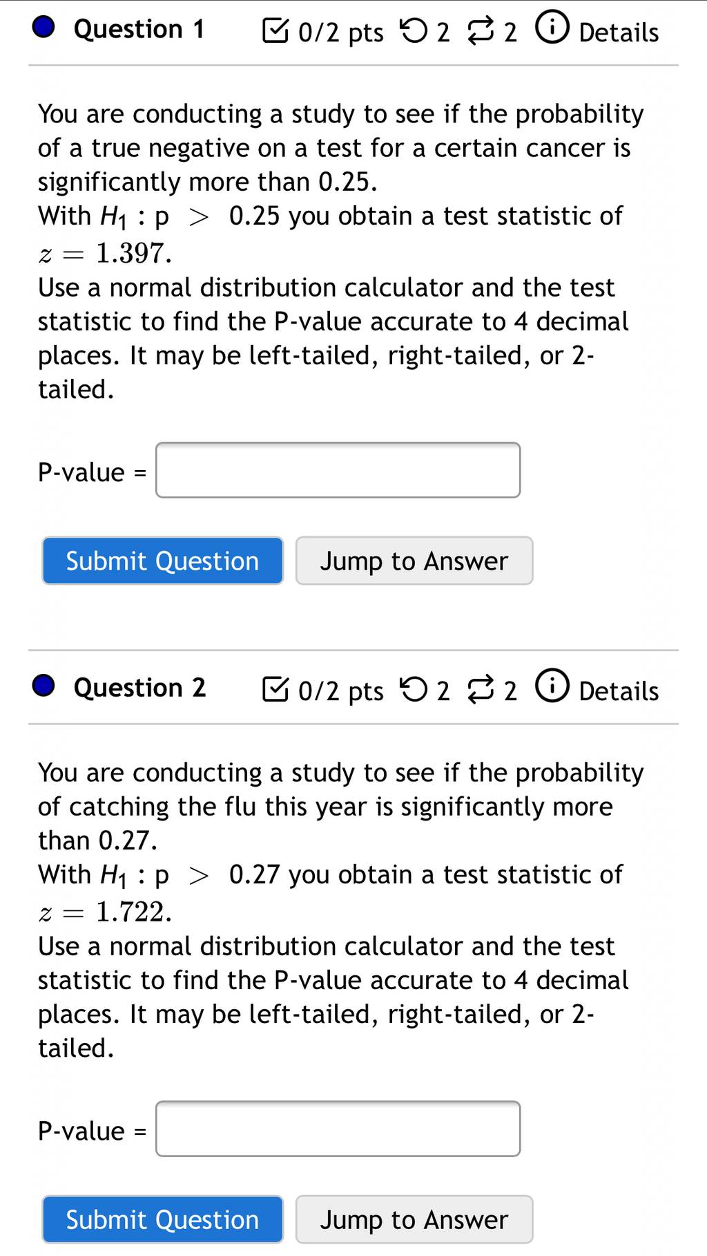
Task: Click Question 2 points checkbox icon
Action: pos(275,689)
